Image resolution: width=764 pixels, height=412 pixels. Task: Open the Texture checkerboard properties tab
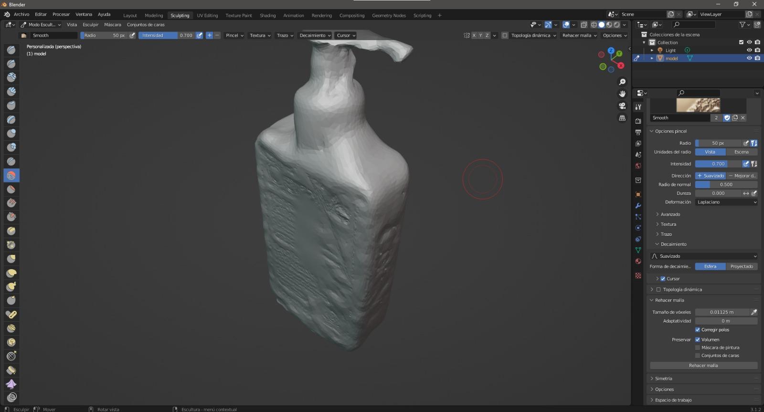click(638, 275)
